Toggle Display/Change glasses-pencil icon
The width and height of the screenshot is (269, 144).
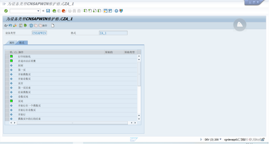point(6,26)
